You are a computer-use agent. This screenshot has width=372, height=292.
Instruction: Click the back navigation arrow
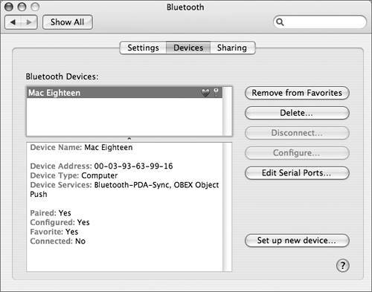pos(13,22)
